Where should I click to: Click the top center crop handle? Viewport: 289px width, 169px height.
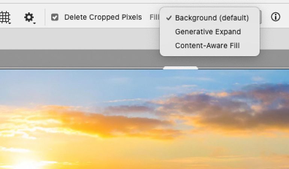tap(181, 68)
